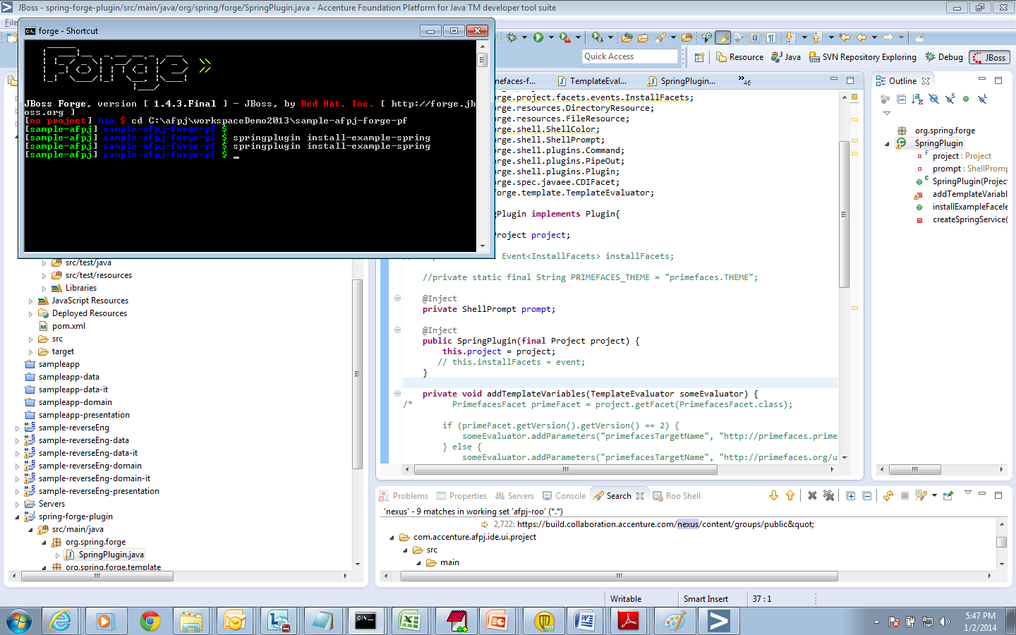Image resolution: width=1016 pixels, height=635 pixels.
Task: Expand All in Search view toolbar
Action: 850,496
